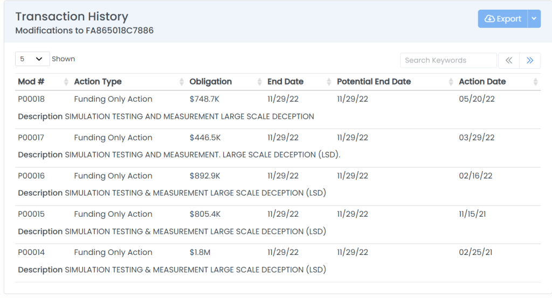The width and height of the screenshot is (552, 298).
Task: Click mod number P00014
Action: (31, 252)
